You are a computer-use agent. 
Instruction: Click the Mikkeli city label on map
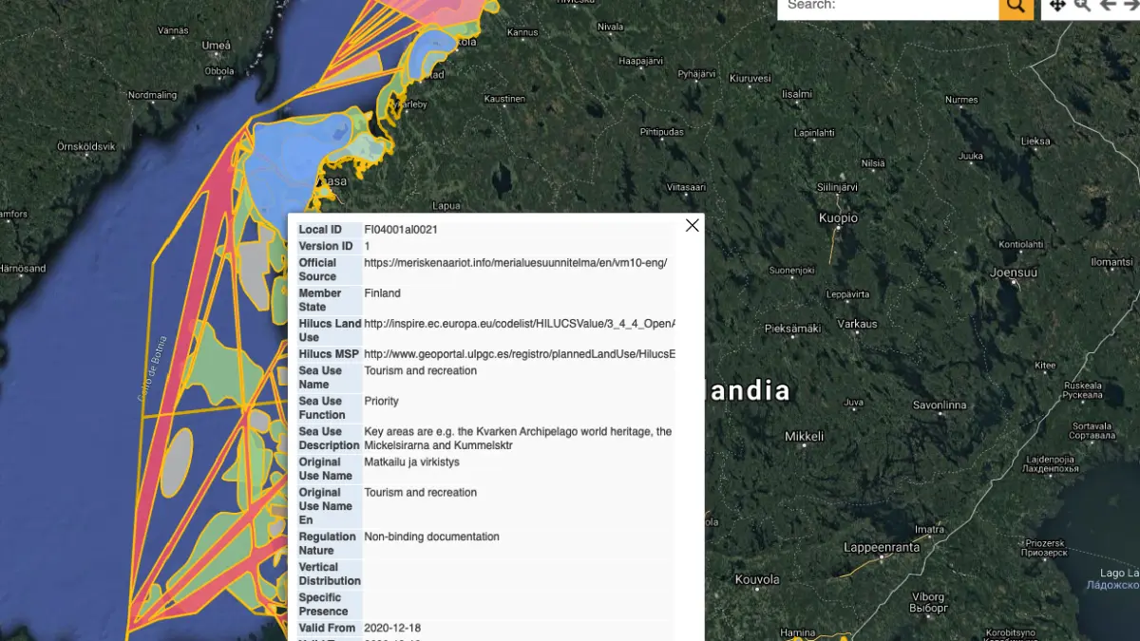[804, 437]
